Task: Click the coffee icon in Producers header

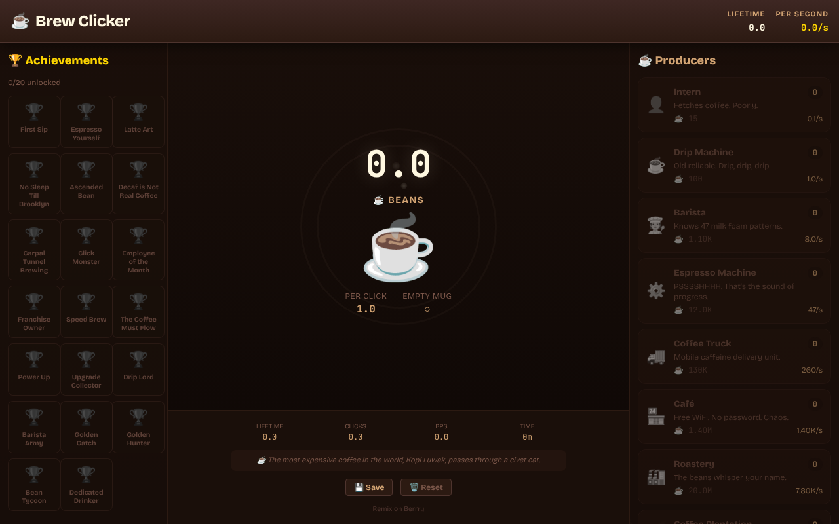Action: 646,60
